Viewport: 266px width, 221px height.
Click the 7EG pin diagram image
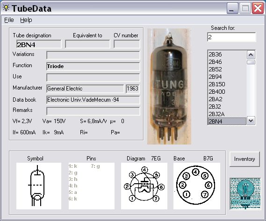coord(144,186)
